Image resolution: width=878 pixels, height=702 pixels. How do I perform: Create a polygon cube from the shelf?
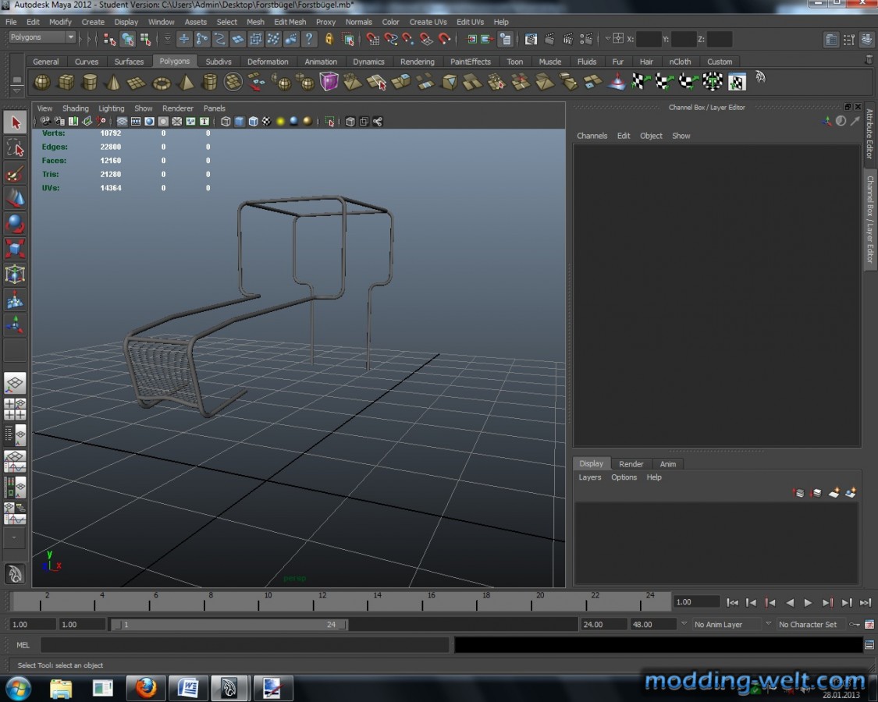(x=66, y=83)
